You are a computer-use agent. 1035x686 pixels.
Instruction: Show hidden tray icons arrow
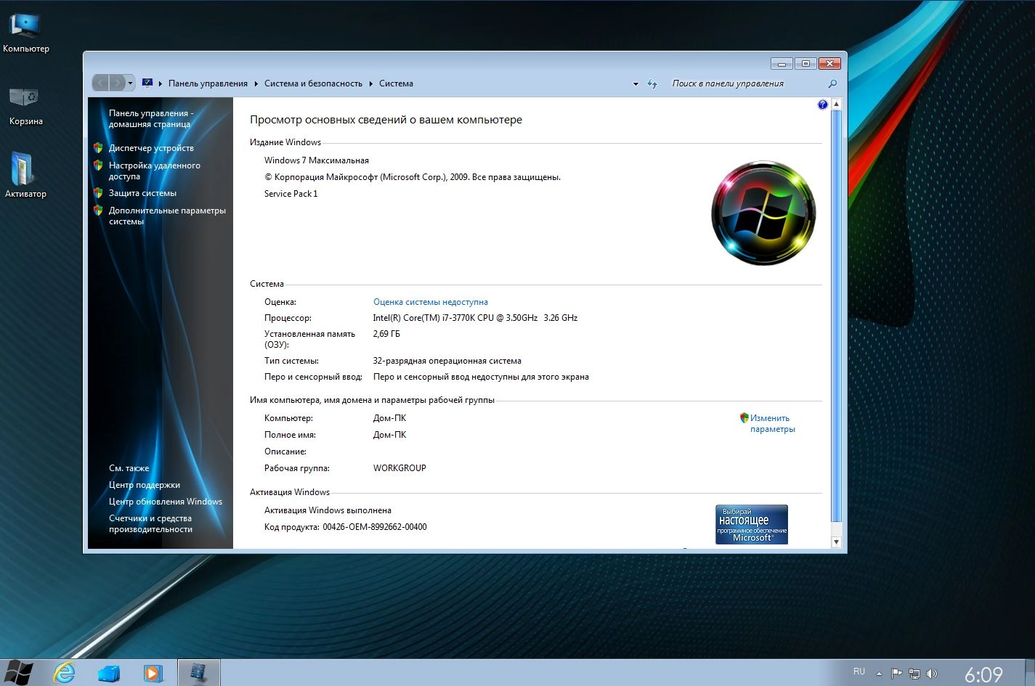879,674
